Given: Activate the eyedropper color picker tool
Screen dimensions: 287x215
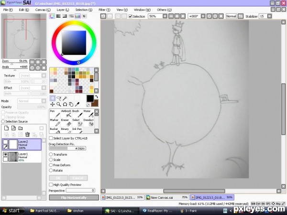Looking at the screenshot, I should pyautogui.click(x=77, y=104).
